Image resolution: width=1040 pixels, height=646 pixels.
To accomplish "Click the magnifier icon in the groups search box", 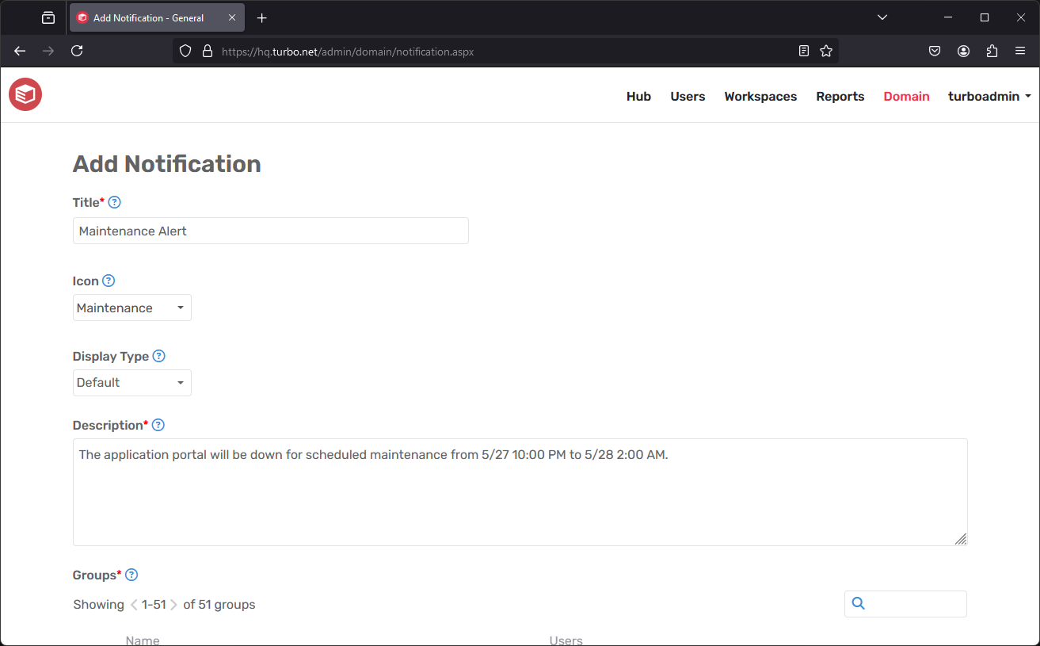I will tap(858, 603).
